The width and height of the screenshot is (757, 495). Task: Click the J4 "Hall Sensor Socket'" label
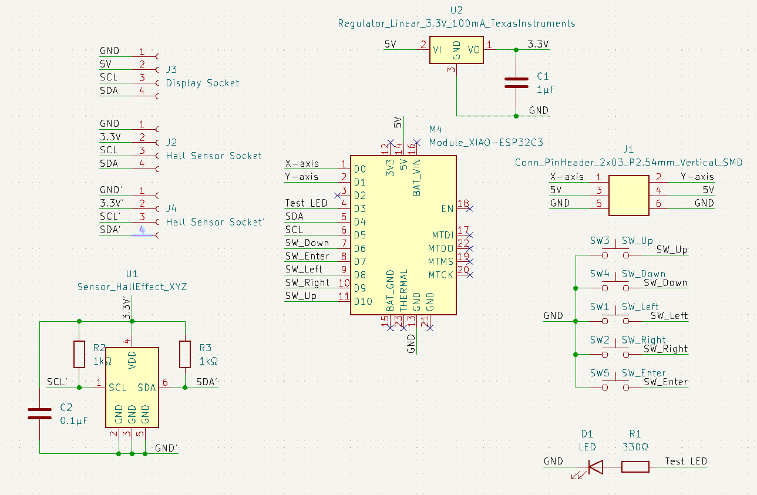tap(215, 222)
